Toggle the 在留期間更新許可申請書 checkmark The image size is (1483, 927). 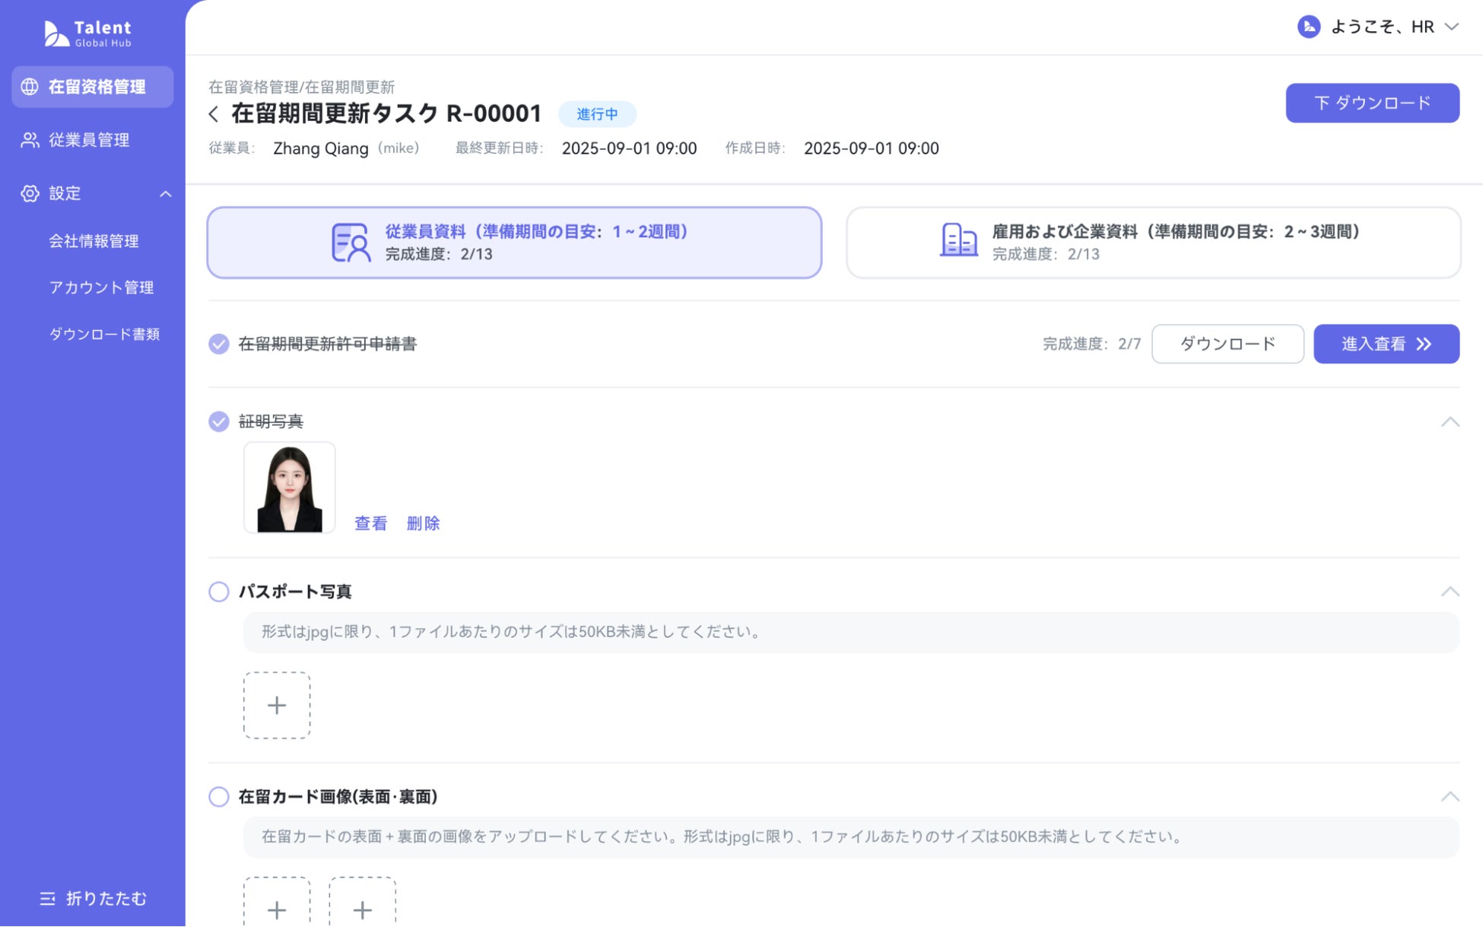(x=219, y=344)
